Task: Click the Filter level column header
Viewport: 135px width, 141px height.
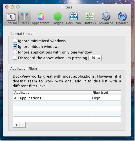Action: click(106, 93)
